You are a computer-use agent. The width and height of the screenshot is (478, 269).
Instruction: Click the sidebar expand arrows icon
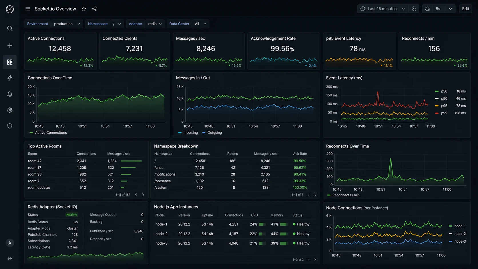[10, 259]
